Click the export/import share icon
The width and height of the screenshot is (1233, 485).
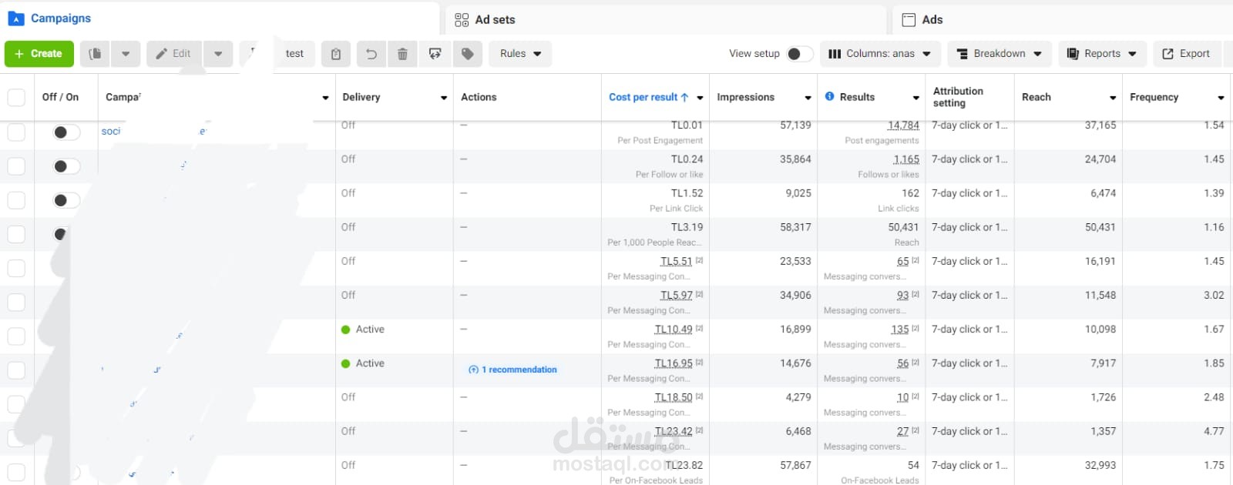[435, 54]
